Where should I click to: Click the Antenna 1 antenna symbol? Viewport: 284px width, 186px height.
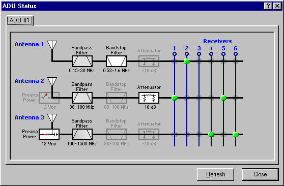pos(52,45)
